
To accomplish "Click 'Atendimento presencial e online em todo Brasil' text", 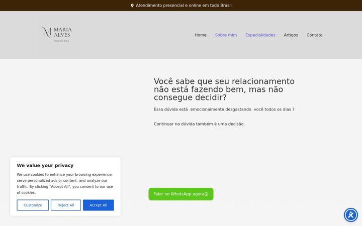I will point(184,6).
